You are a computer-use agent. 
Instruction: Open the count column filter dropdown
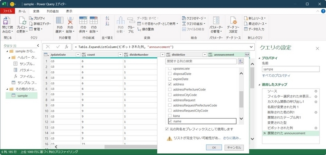pyautogui.click(x=120, y=55)
